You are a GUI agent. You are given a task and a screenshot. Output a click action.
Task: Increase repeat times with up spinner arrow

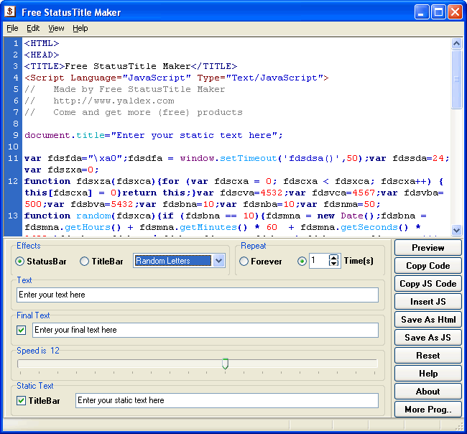[x=334, y=258]
